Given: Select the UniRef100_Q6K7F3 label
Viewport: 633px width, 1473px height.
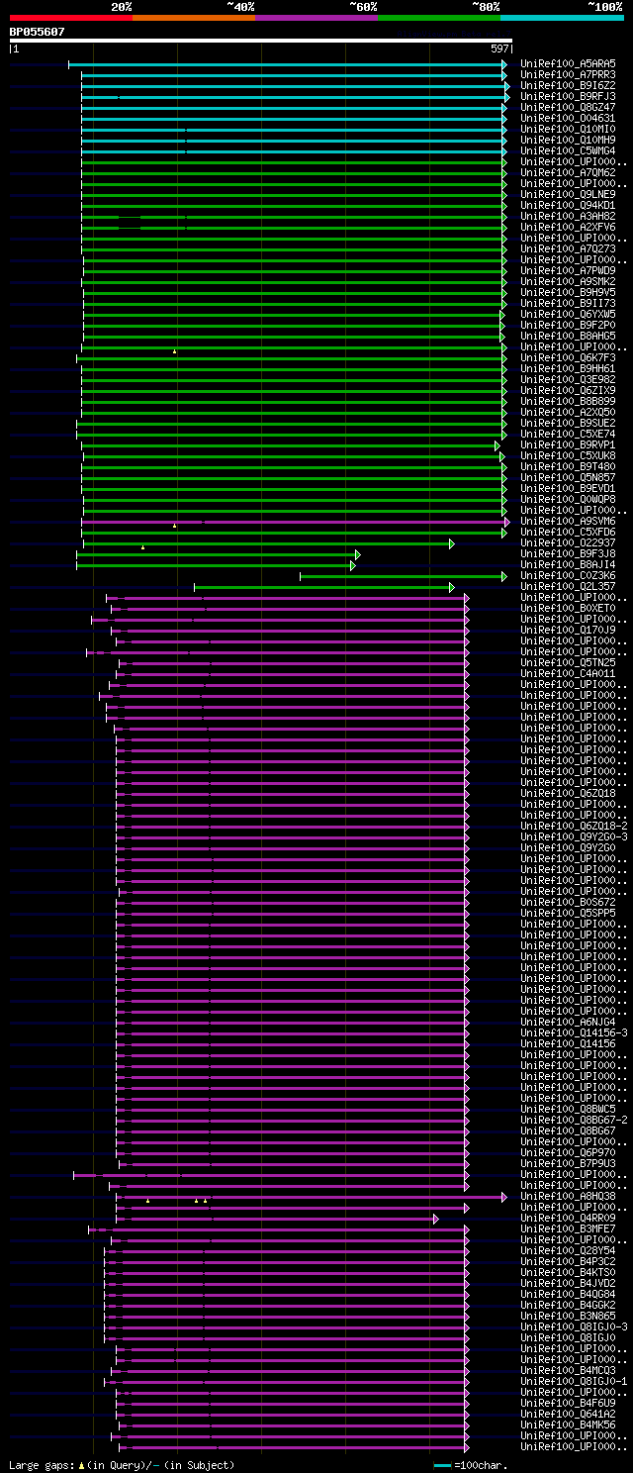Looking at the screenshot, I should point(568,357).
